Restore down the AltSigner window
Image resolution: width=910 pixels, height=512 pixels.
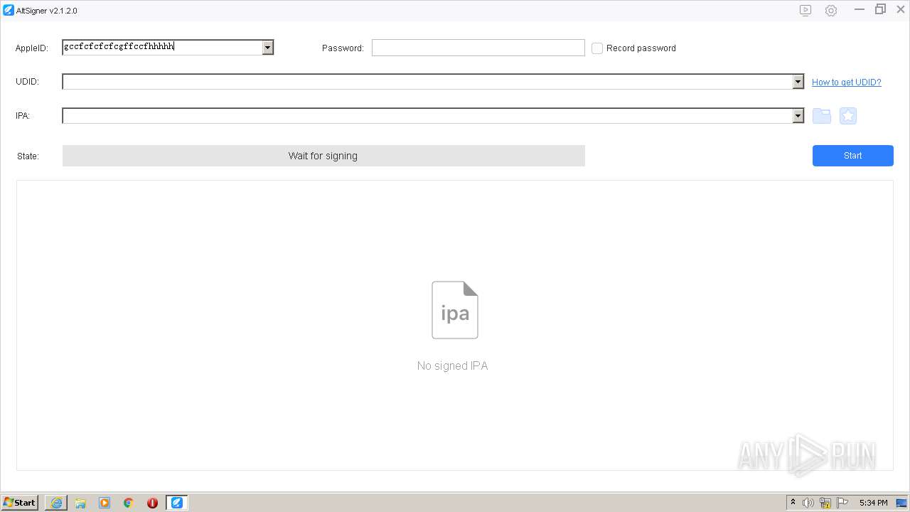tap(880, 10)
